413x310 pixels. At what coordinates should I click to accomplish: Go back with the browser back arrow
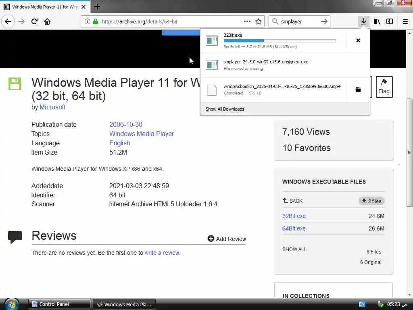8,21
